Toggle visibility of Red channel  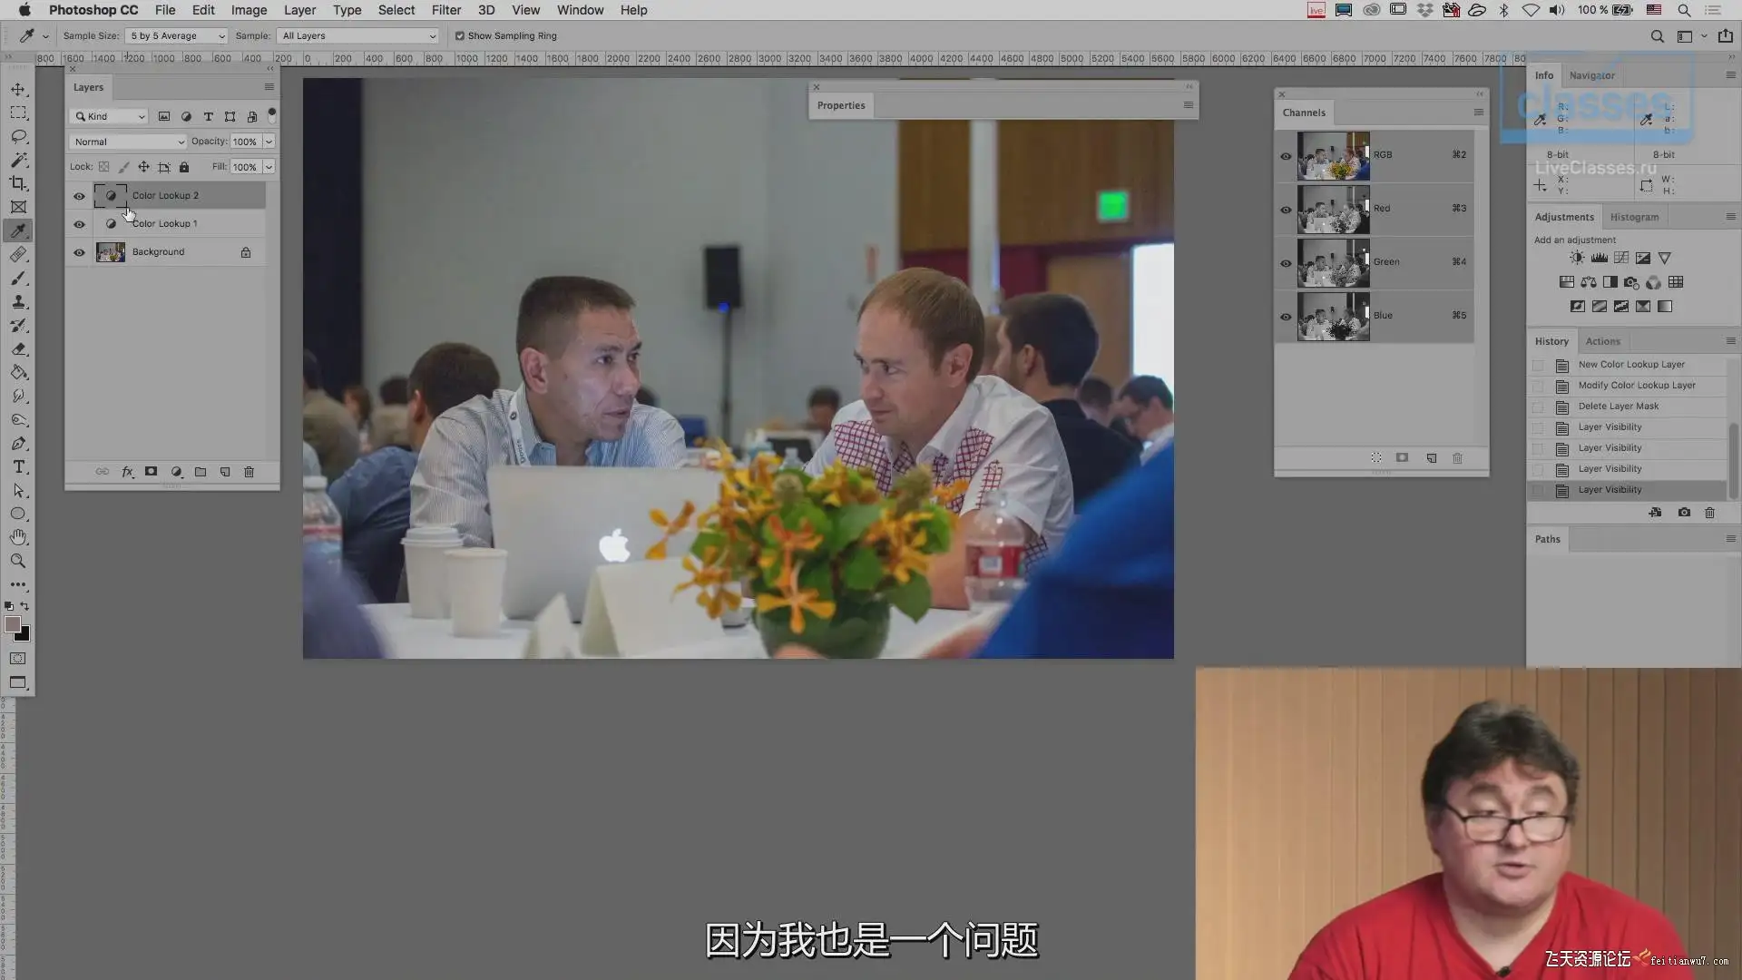click(x=1286, y=210)
